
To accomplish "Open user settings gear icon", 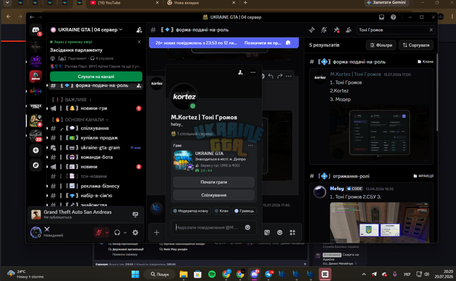I will (135, 232).
